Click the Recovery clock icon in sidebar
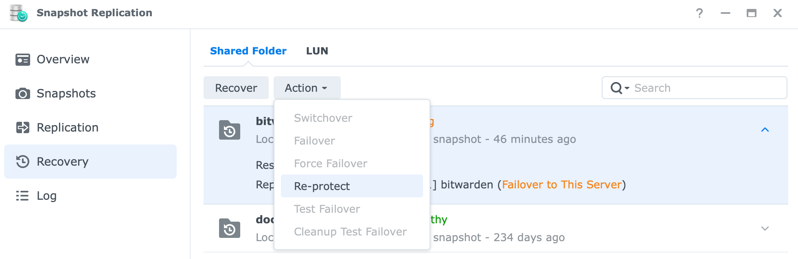 [23, 162]
